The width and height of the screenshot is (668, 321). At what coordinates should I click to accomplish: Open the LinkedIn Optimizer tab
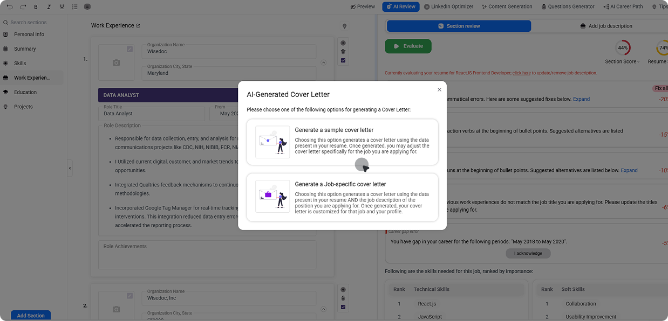pos(449,6)
